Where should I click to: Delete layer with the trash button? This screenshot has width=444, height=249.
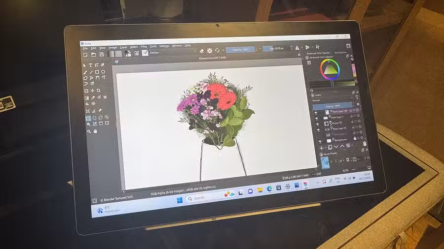(x=364, y=144)
